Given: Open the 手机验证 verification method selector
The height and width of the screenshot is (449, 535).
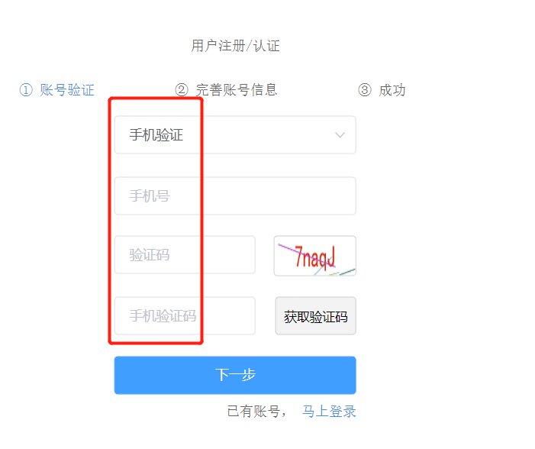Looking at the screenshot, I should pyautogui.click(x=235, y=135).
